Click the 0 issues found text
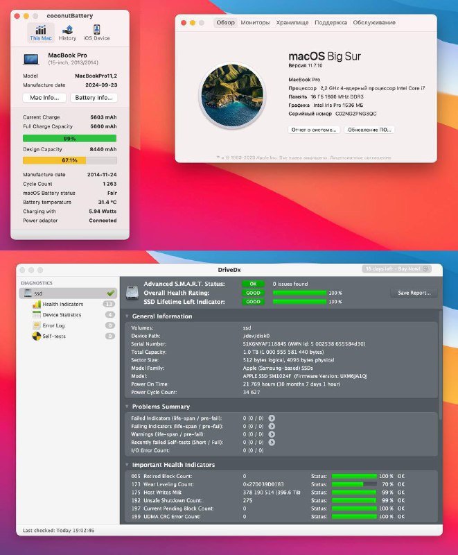The width and height of the screenshot is (458, 555). [290, 284]
